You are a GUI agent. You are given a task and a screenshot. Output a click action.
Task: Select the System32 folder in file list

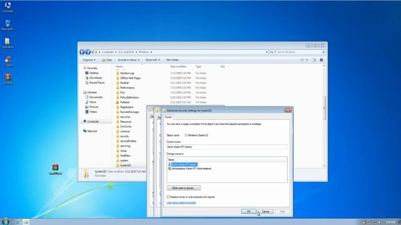click(123, 165)
